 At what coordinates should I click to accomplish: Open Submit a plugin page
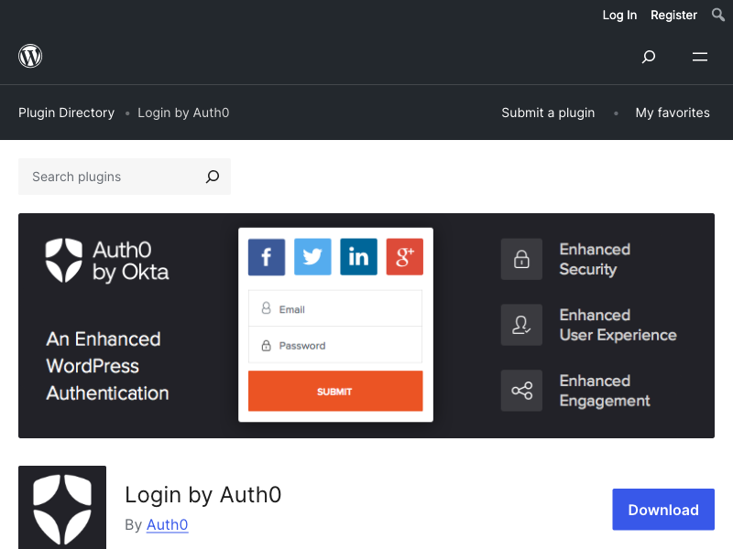[x=548, y=113]
